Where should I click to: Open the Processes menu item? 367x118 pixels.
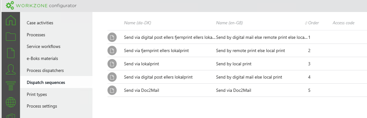coord(36,35)
